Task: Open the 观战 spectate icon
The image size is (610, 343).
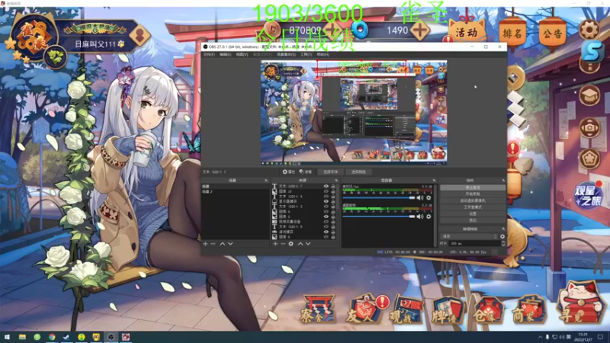Action: 406,310
